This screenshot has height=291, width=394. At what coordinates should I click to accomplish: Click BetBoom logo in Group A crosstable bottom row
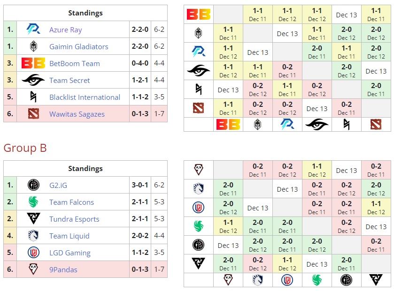coord(228,124)
